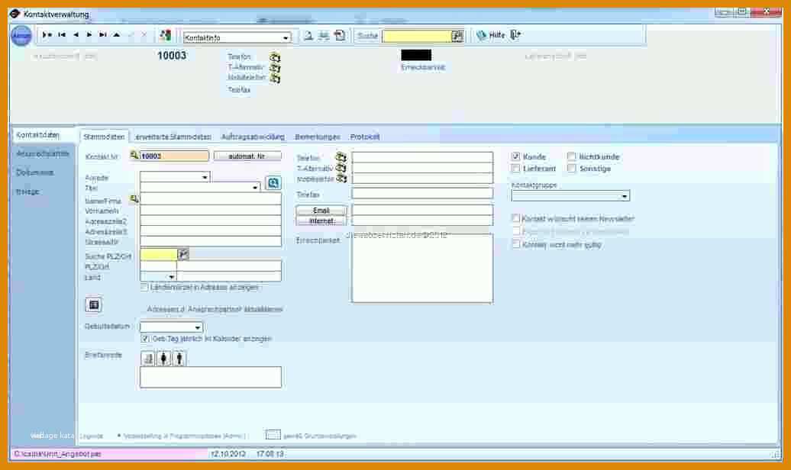Open the Kontaktinfo dropdown in toolbar
Screen dimensions: 791x470
tap(286, 38)
